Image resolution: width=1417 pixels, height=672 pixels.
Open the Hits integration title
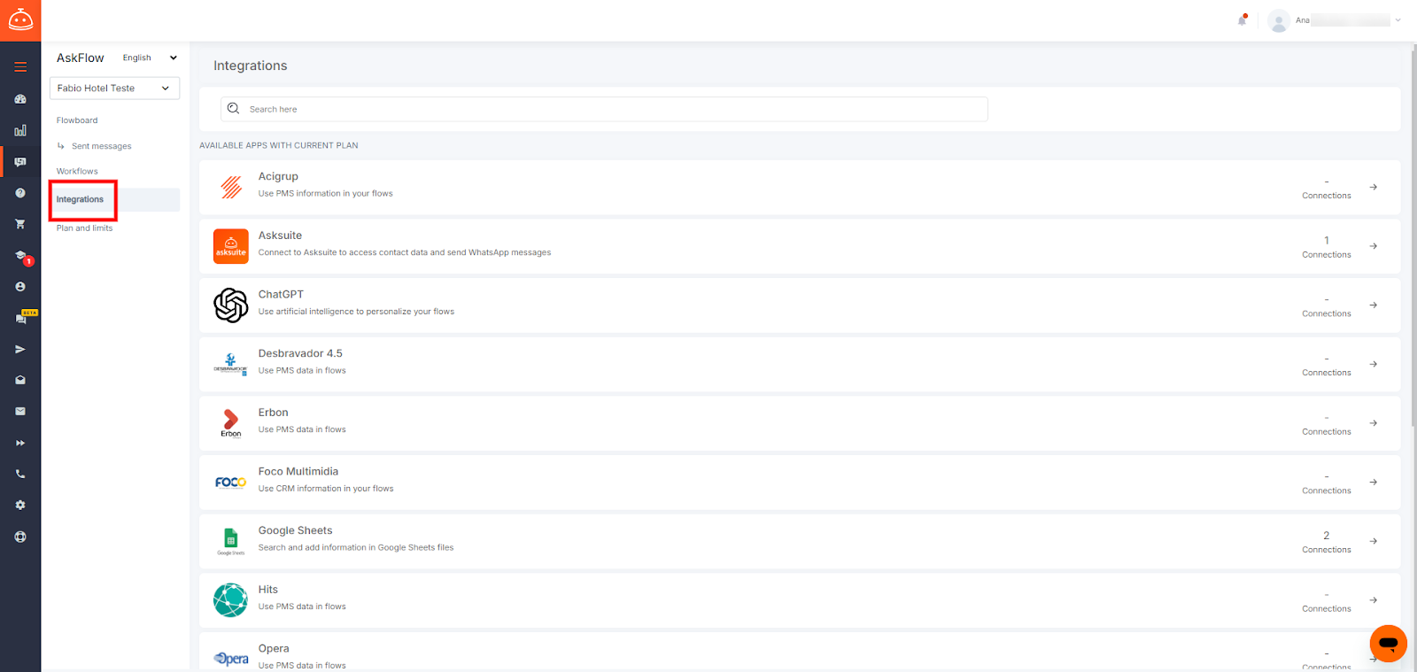point(267,590)
